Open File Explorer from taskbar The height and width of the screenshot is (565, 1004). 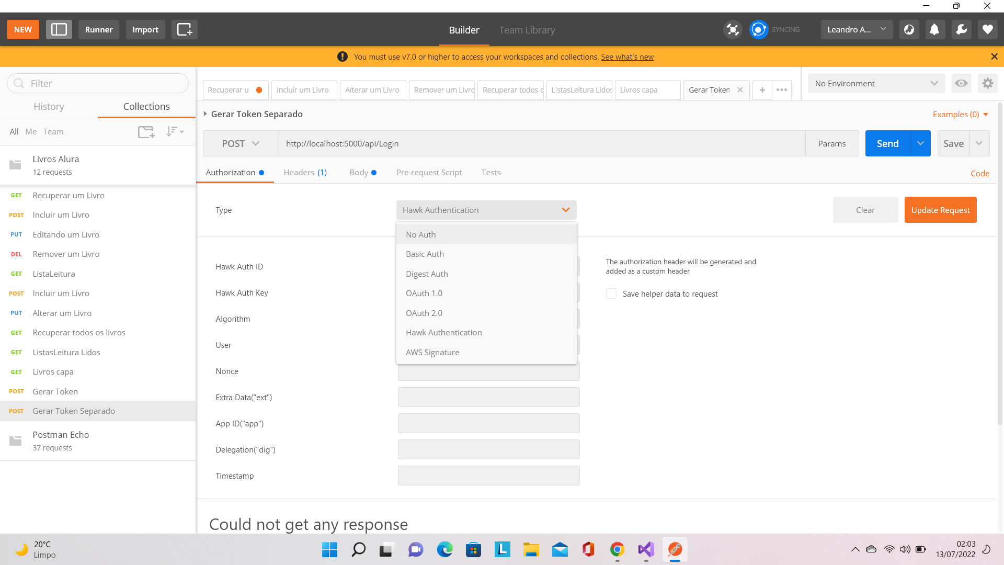pos(531,550)
